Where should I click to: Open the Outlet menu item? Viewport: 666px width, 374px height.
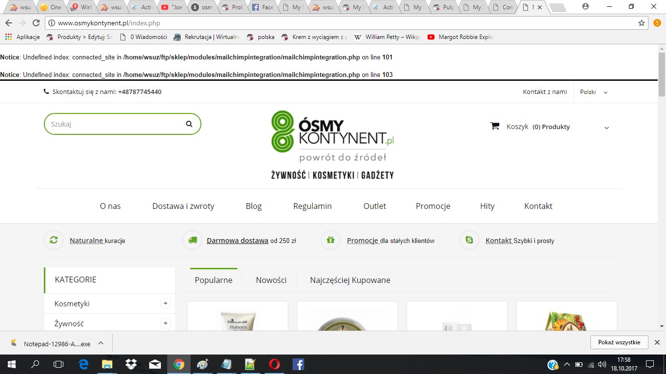point(374,206)
